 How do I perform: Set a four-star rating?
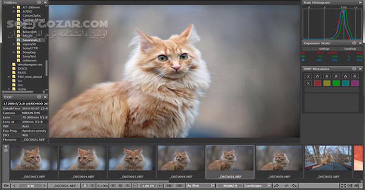pos(345,76)
